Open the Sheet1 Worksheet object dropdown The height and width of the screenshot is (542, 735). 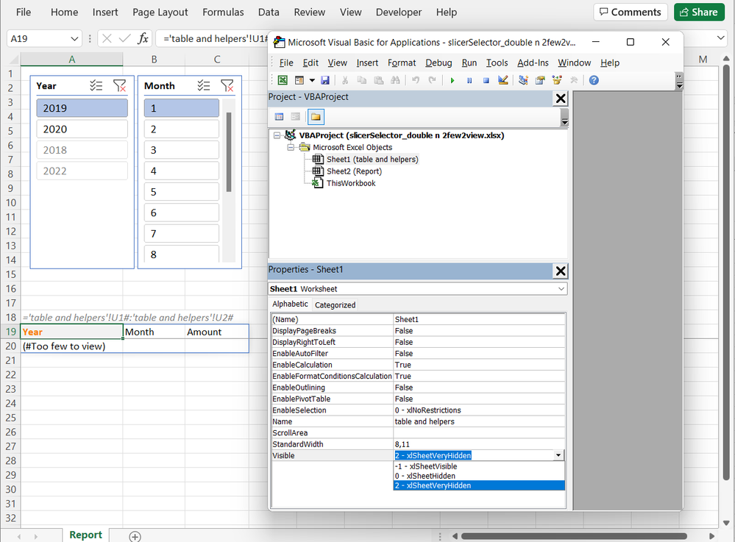tap(561, 288)
